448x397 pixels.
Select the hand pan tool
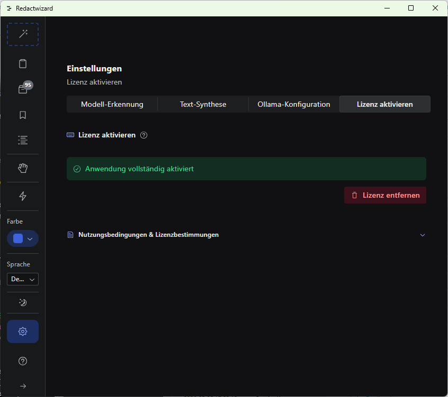pos(23,168)
